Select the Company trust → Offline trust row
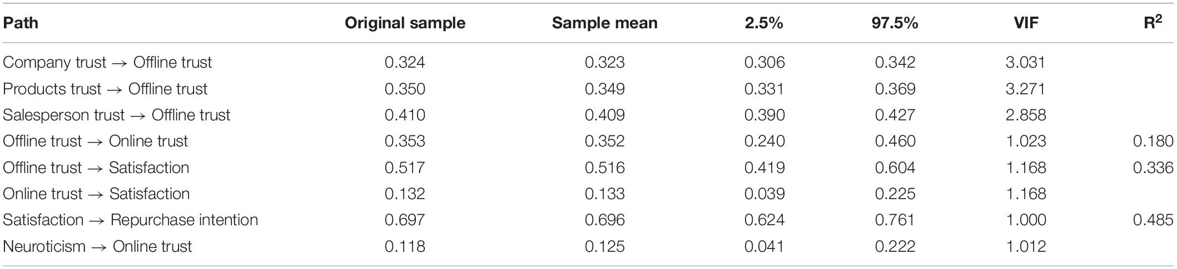 tap(588, 62)
